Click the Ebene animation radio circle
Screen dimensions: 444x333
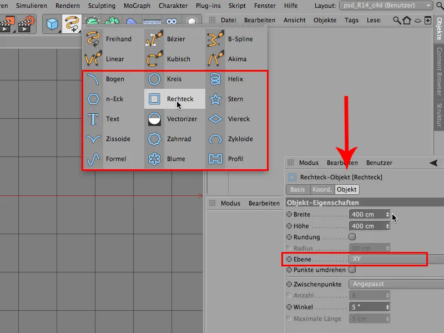[289, 259]
